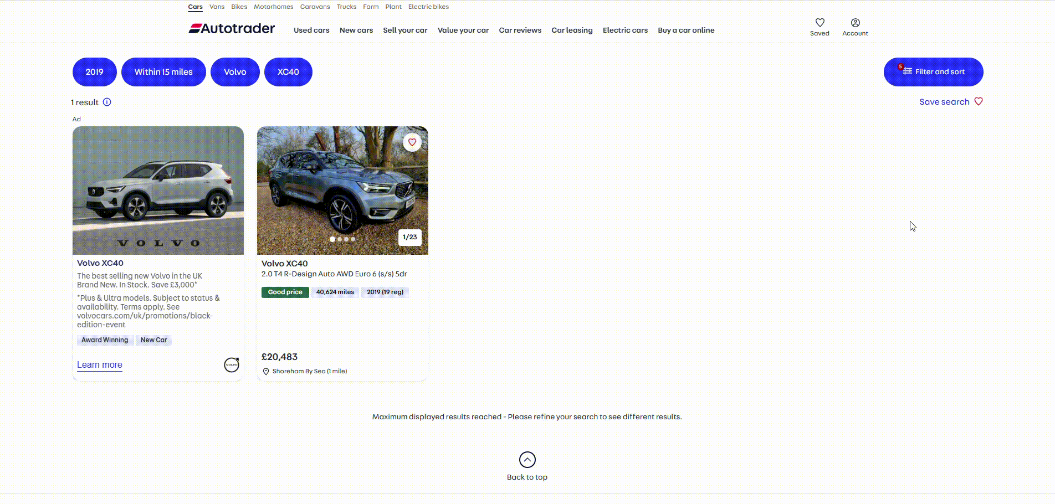The width and height of the screenshot is (1055, 504).
Task: Open the Account profile icon
Action: (x=855, y=23)
